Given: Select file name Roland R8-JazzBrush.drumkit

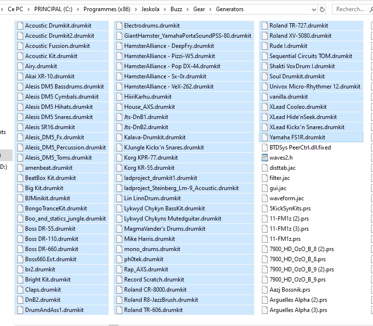Looking at the screenshot, I should point(161,300).
